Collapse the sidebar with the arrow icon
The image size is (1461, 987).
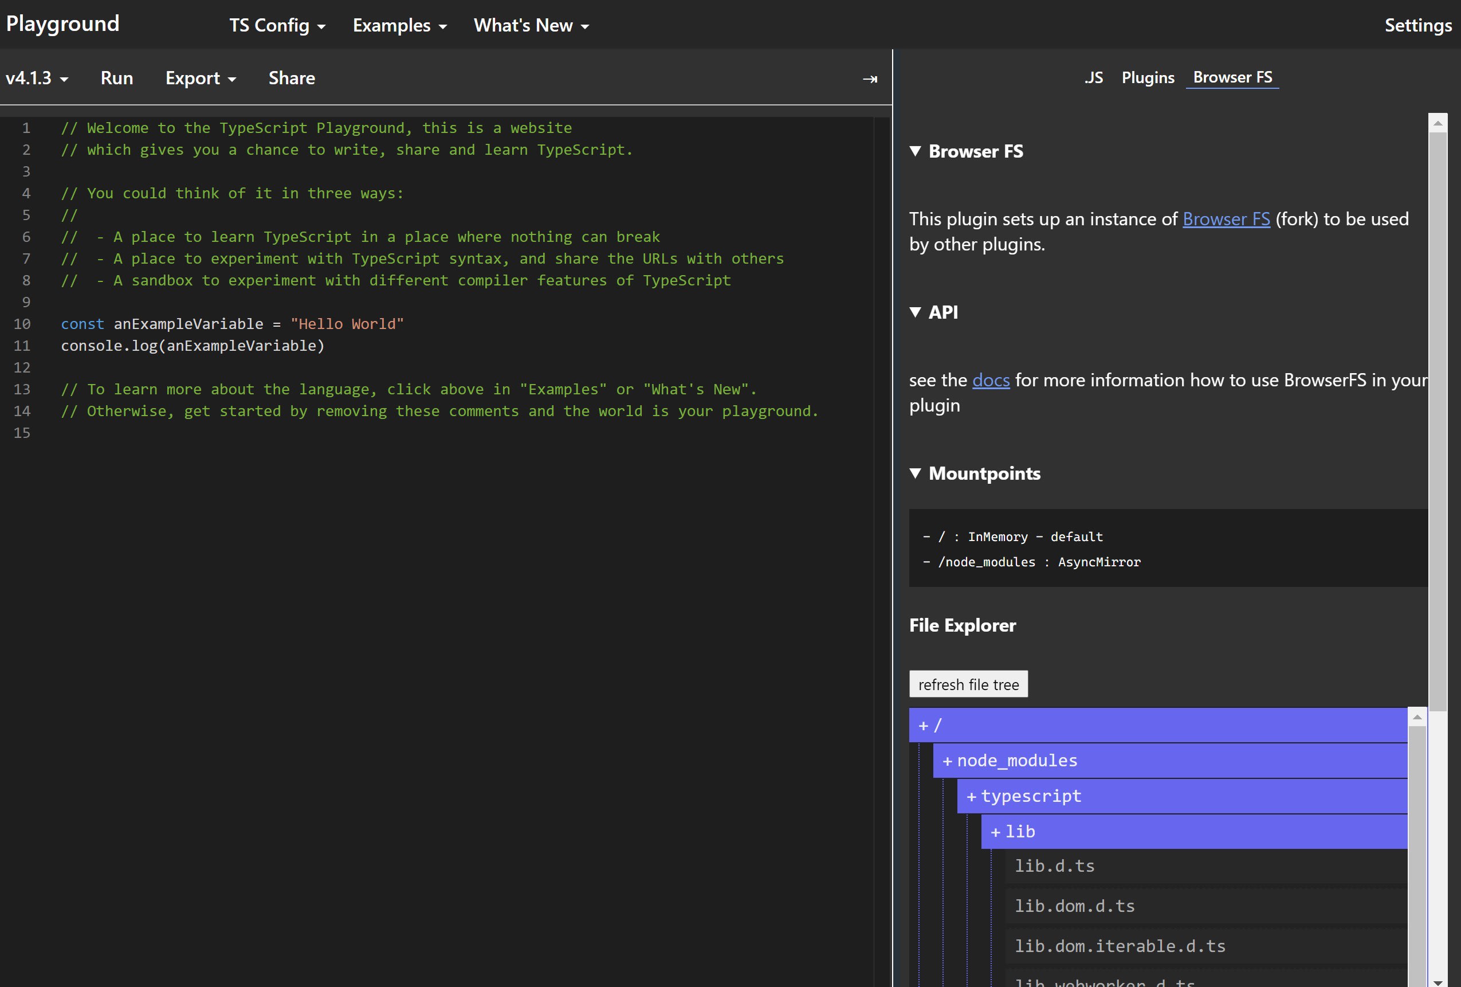(869, 79)
